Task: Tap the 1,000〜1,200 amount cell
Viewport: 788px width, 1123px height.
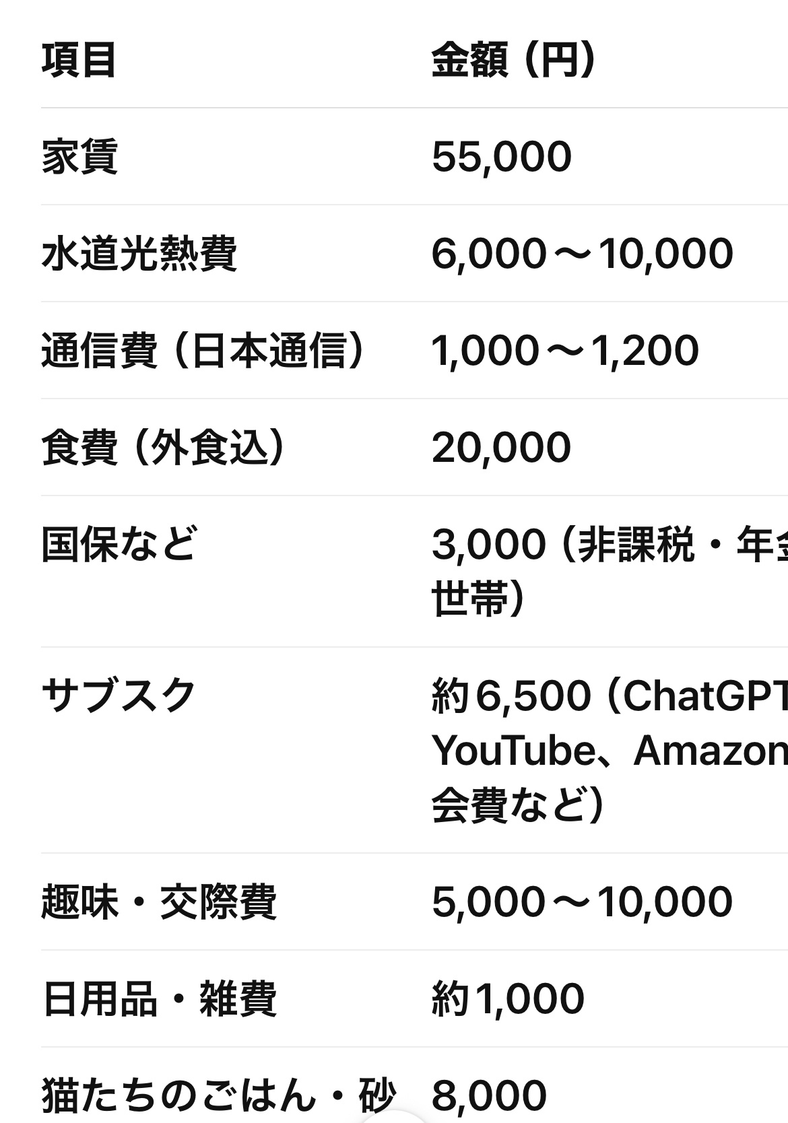Action: pos(565,350)
